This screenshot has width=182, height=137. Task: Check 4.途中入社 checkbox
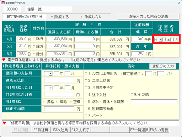(x=86, y=95)
